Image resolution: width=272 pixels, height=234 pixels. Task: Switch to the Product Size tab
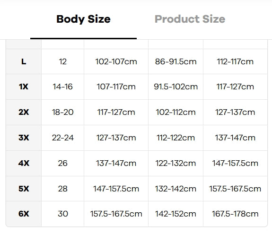190,19
